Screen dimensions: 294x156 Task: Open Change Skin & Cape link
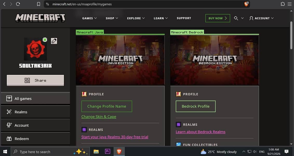coord(99,116)
